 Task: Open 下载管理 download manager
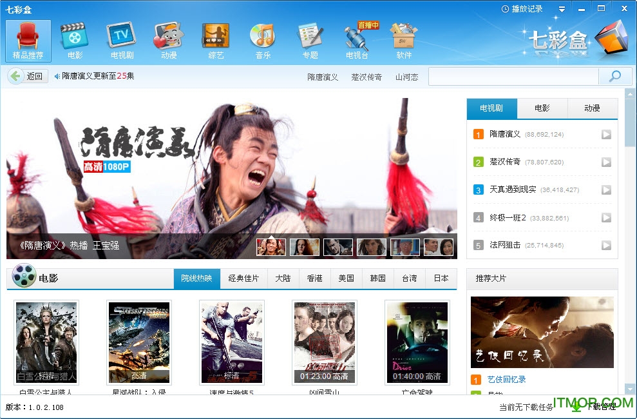(593, 406)
